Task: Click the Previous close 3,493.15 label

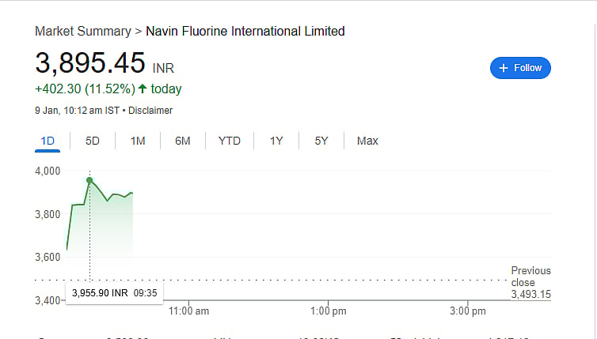Action: tap(530, 282)
